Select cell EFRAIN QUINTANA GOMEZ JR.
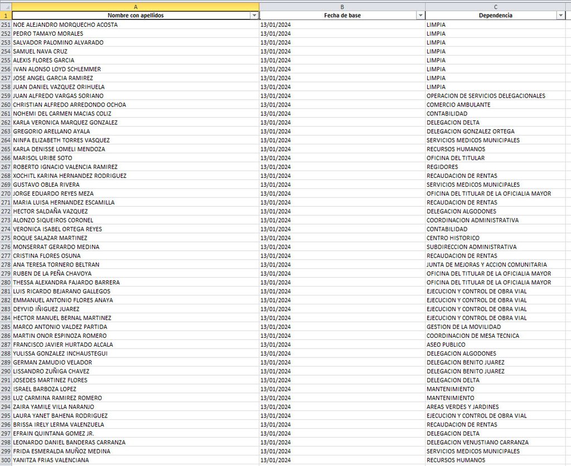571x466 pixels. [136, 434]
